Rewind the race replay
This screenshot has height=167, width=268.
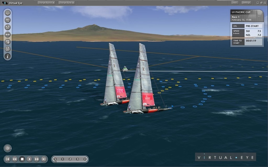point(15,159)
